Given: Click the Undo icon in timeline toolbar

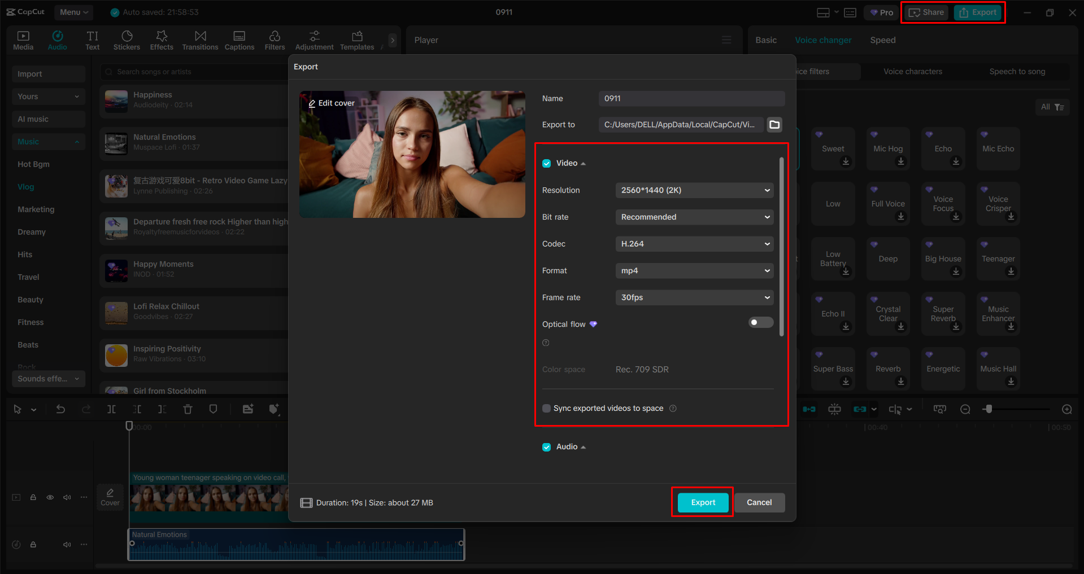Looking at the screenshot, I should [x=60, y=409].
